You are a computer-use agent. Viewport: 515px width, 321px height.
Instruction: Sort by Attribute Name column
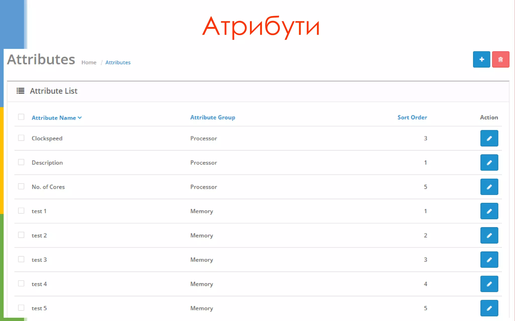[57, 118]
